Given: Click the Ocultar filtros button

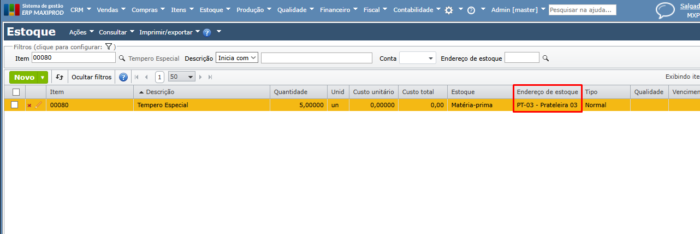Looking at the screenshot, I should point(92,77).
